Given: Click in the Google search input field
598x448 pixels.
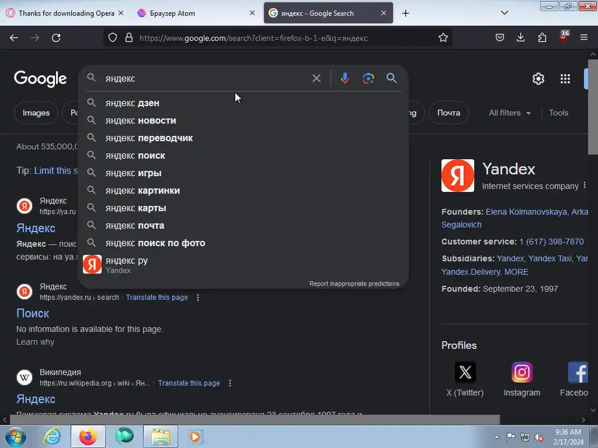Looking at the screenshot, I should (206, 79).
